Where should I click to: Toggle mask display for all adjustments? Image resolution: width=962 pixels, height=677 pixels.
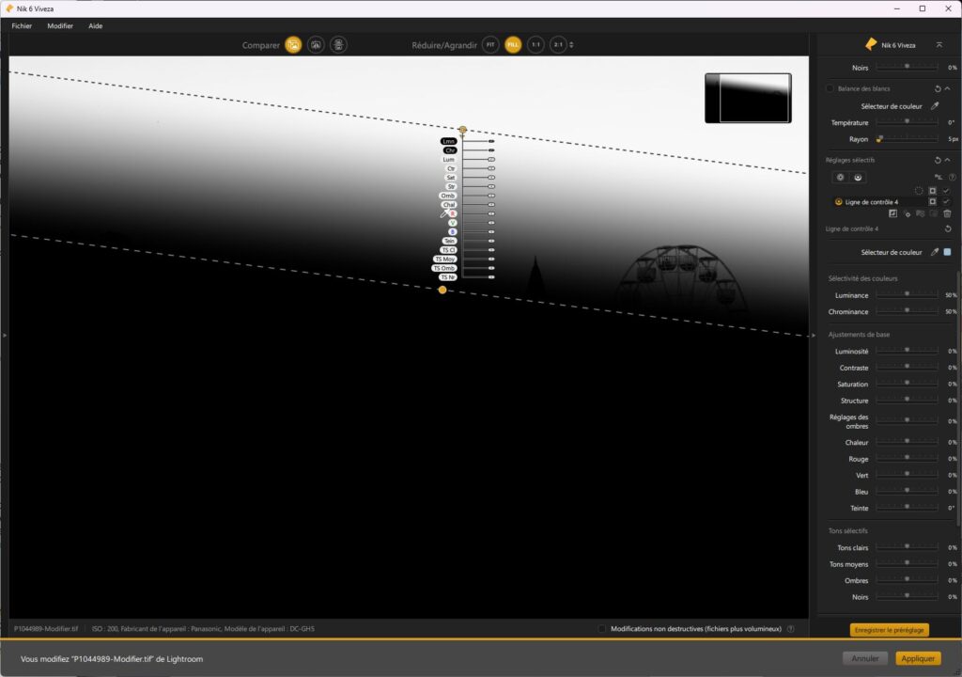pyautogui.click(x=933, y=191)
